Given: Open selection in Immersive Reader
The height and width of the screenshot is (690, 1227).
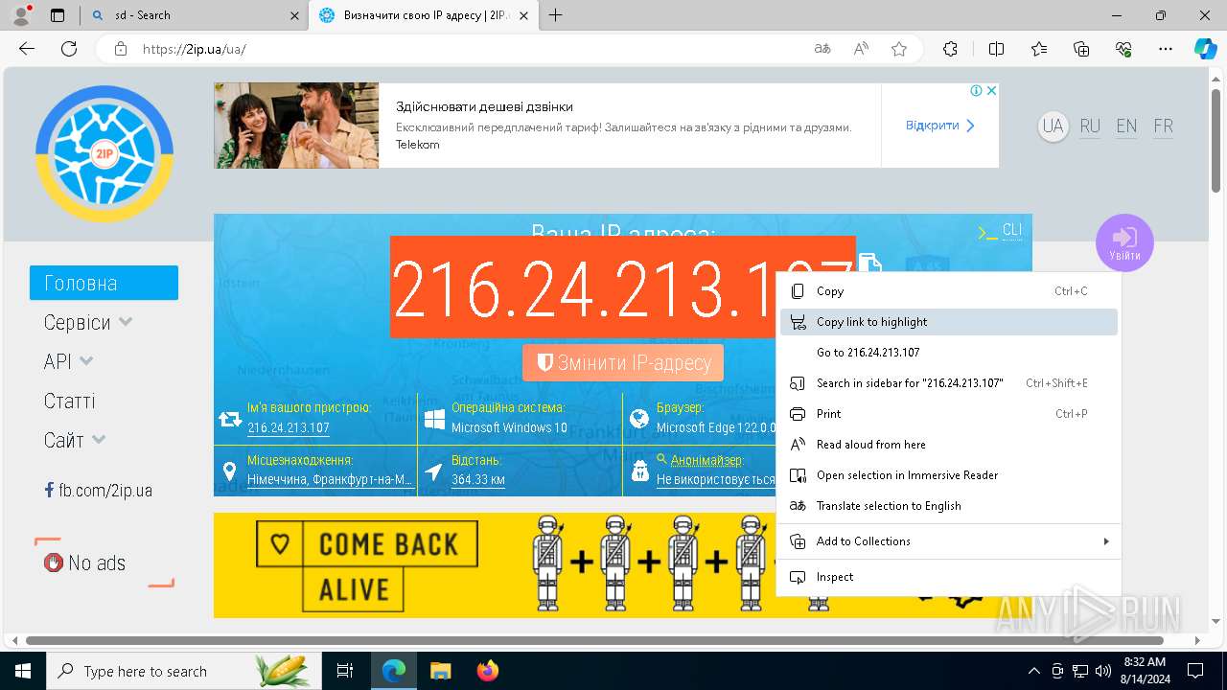Looking at the screenshot, I should [949, 475].
